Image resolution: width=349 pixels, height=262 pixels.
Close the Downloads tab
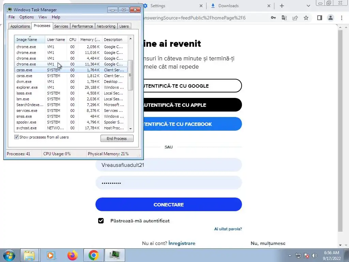[269, 6]
